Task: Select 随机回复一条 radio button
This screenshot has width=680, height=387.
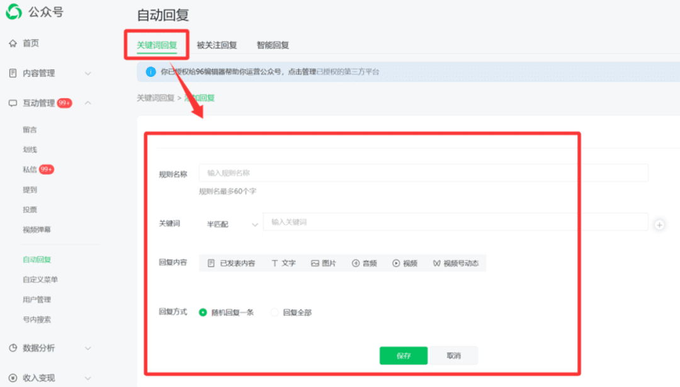Action: [203, 312]
